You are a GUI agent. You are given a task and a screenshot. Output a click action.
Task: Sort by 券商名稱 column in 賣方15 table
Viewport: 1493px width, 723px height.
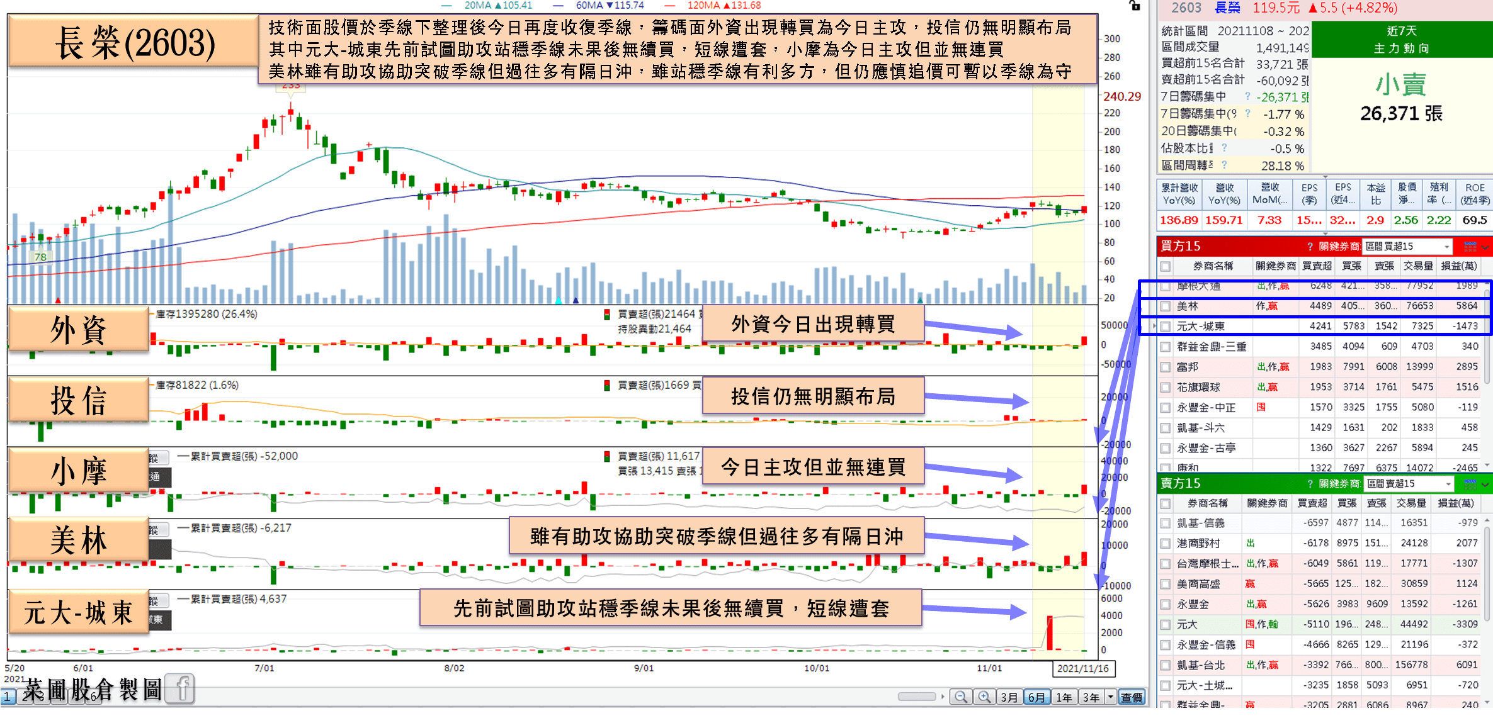[x=1208, y=503]
